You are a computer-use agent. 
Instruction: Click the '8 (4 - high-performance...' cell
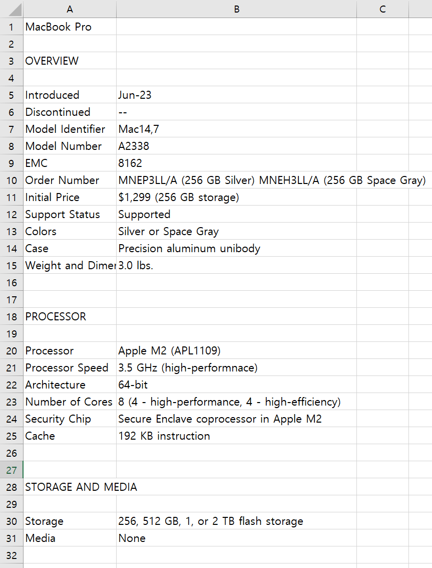(236, 402)
